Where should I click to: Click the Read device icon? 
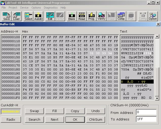[x=82, y=16]
